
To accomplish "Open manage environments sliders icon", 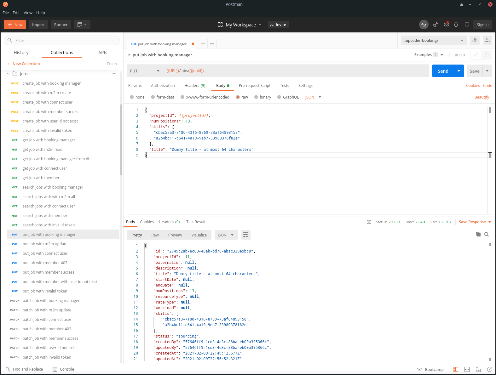I will (487, 40).
